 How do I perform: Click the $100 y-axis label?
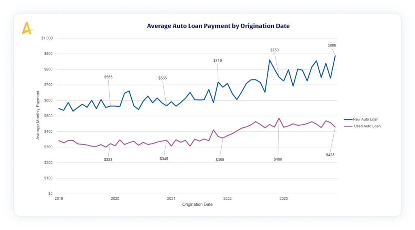click(48, 178)
